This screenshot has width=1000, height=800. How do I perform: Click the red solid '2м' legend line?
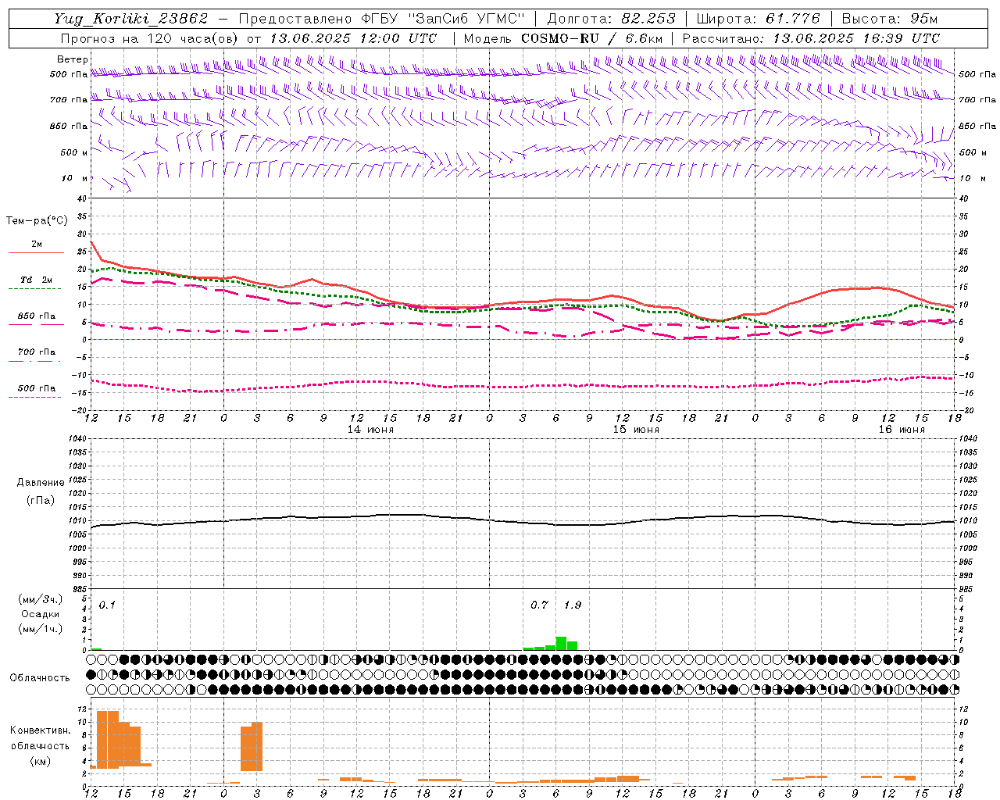click(36, 252)
